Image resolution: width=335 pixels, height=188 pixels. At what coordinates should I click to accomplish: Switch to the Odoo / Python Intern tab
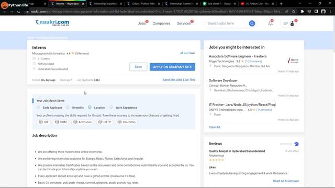(x=143, y=4)
